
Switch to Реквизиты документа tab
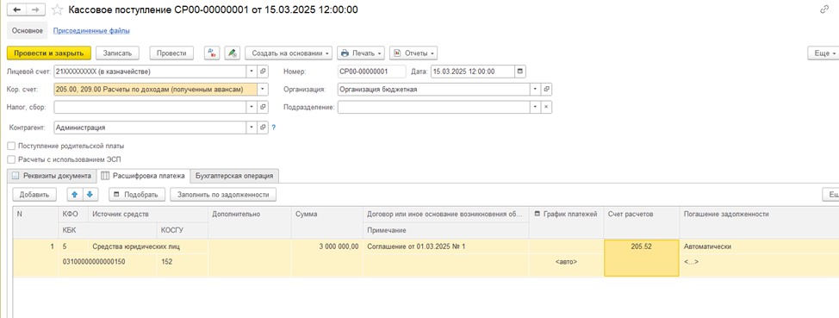[x=53, y=176]
